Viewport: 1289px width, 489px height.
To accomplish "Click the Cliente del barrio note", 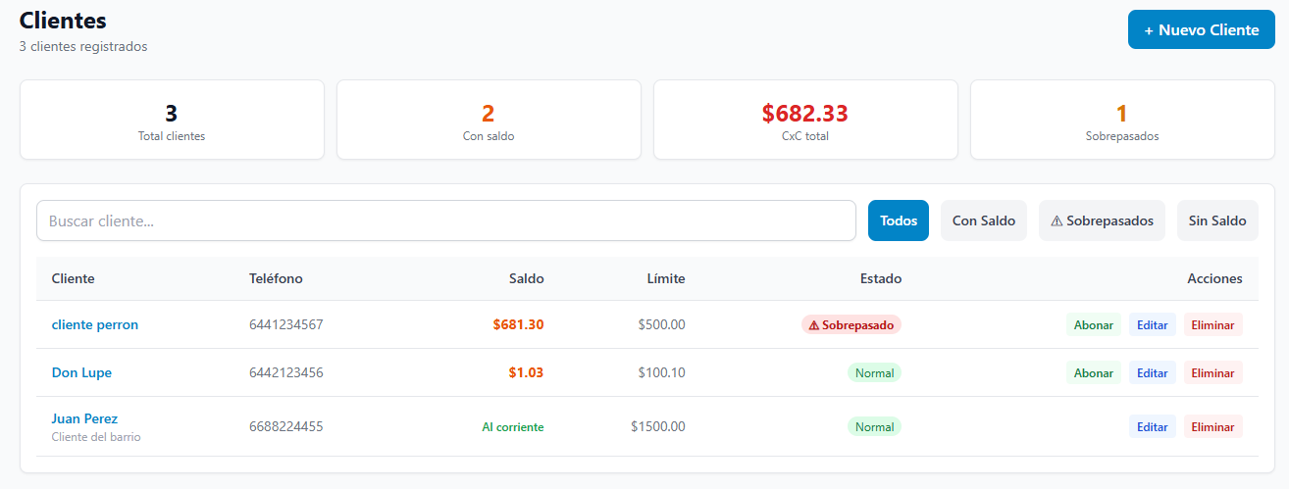I will click(96, 437).
